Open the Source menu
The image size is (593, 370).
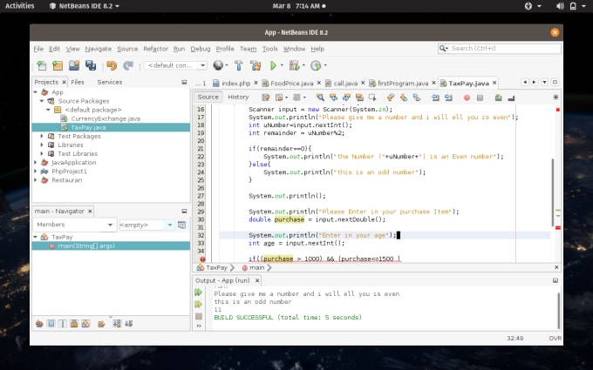point(127,49)
